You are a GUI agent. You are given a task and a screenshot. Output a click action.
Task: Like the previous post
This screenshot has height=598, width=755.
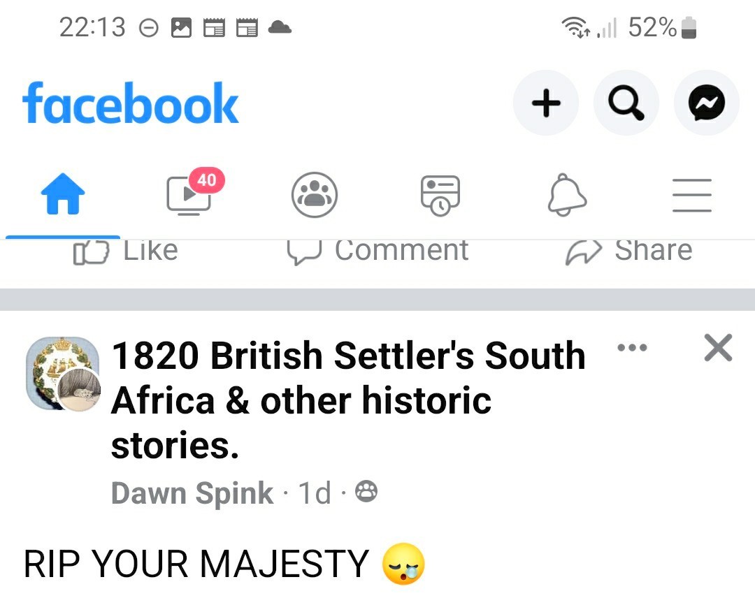(126, 251)
